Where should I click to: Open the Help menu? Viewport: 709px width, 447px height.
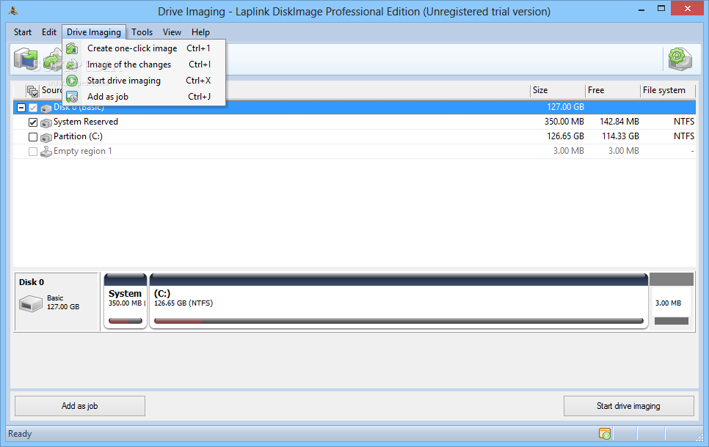(x=200, y=32)
